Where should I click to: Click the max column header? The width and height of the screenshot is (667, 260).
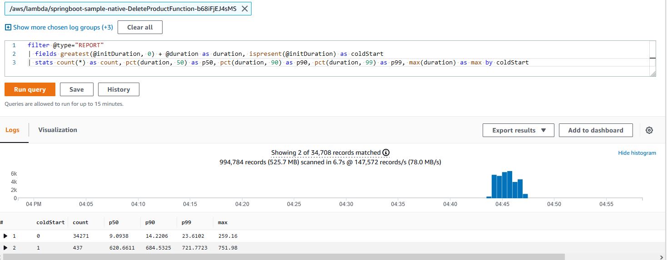click(x=222, y=222)
